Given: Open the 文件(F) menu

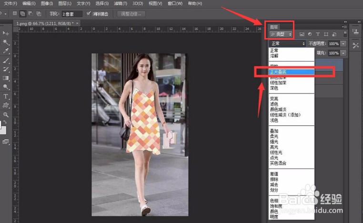Looking at the screenshot, I should point(10,3).
